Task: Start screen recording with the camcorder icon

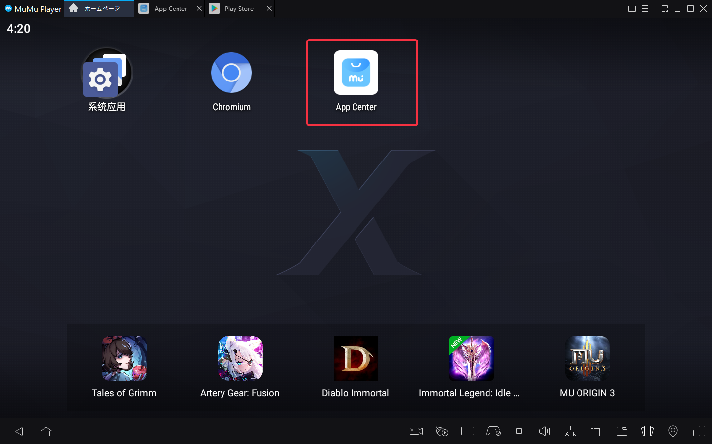Action: click(x=416, y=431)
